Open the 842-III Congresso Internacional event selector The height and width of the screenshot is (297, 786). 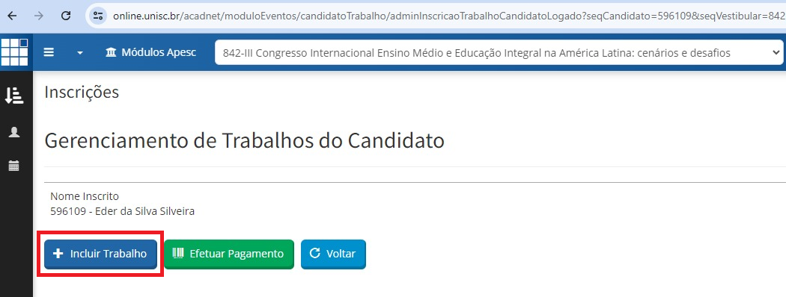click(x=499, y=52)
